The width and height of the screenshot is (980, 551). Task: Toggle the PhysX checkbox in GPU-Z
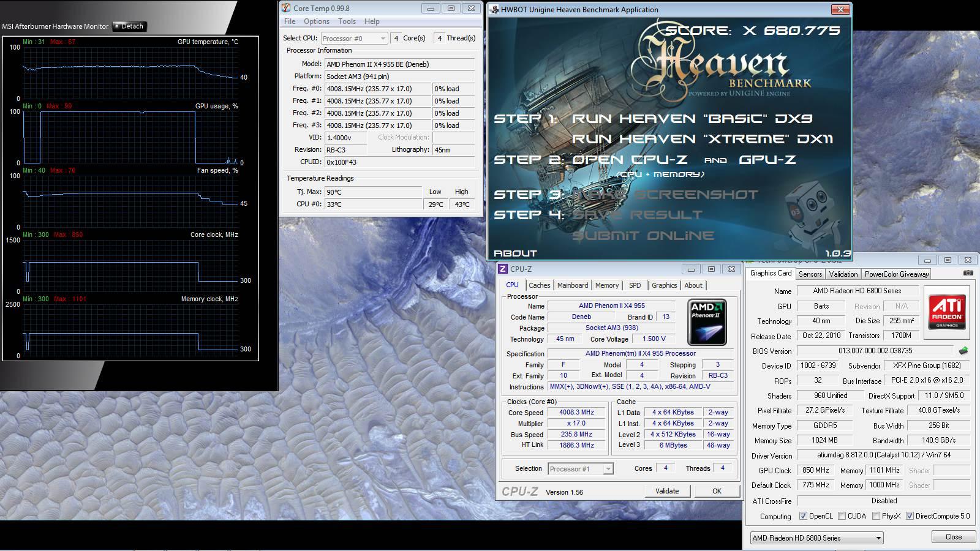coord(876,516)
